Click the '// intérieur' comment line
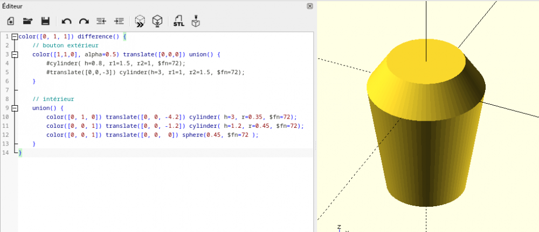 click(x=53, y=99)
